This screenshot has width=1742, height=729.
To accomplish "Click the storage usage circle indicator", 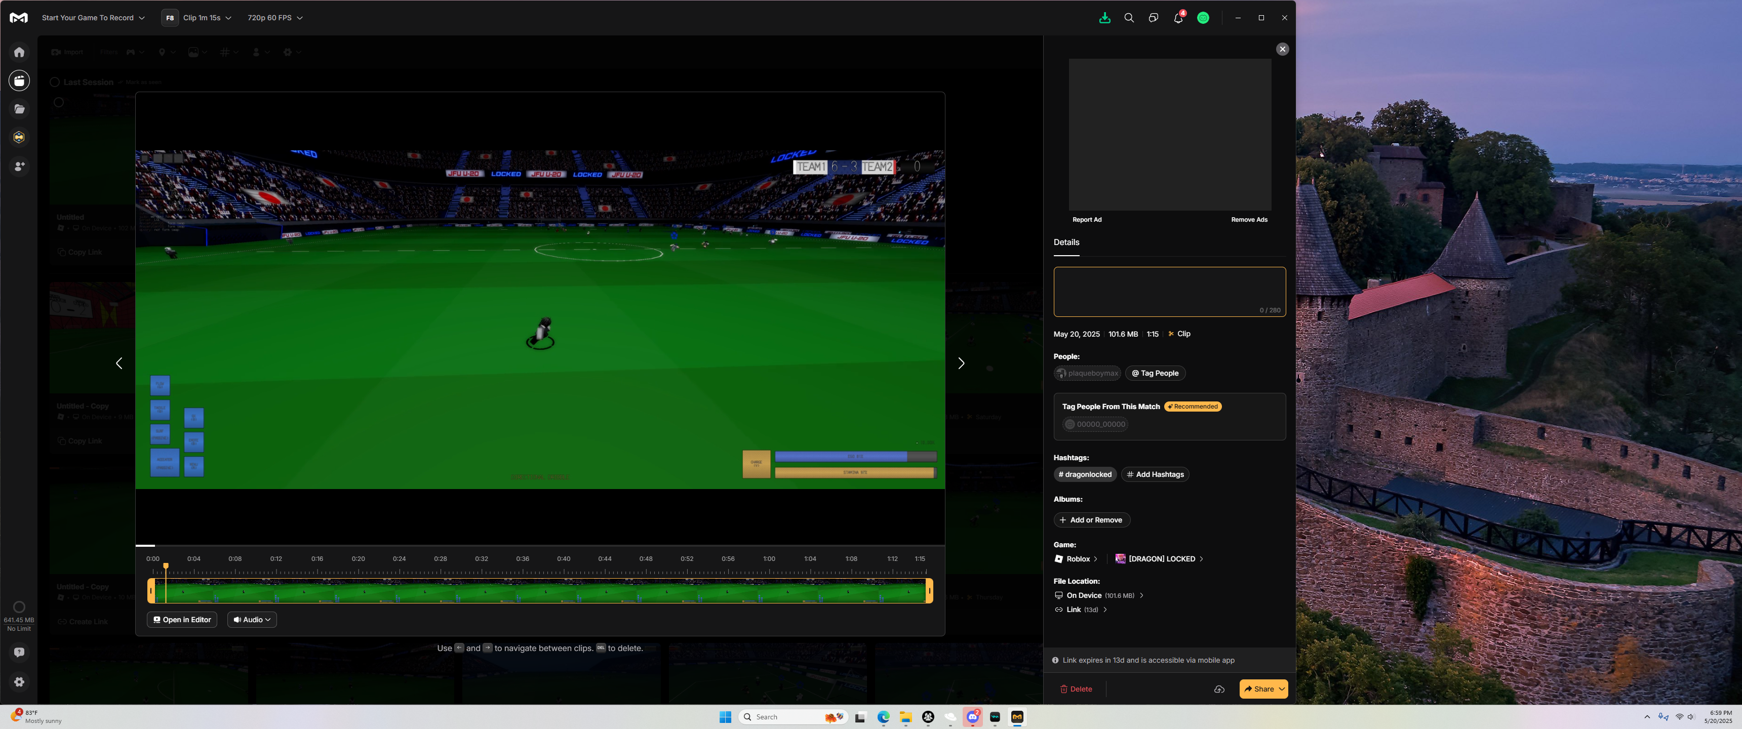I will pyautogui.click(x=19, y=606).
